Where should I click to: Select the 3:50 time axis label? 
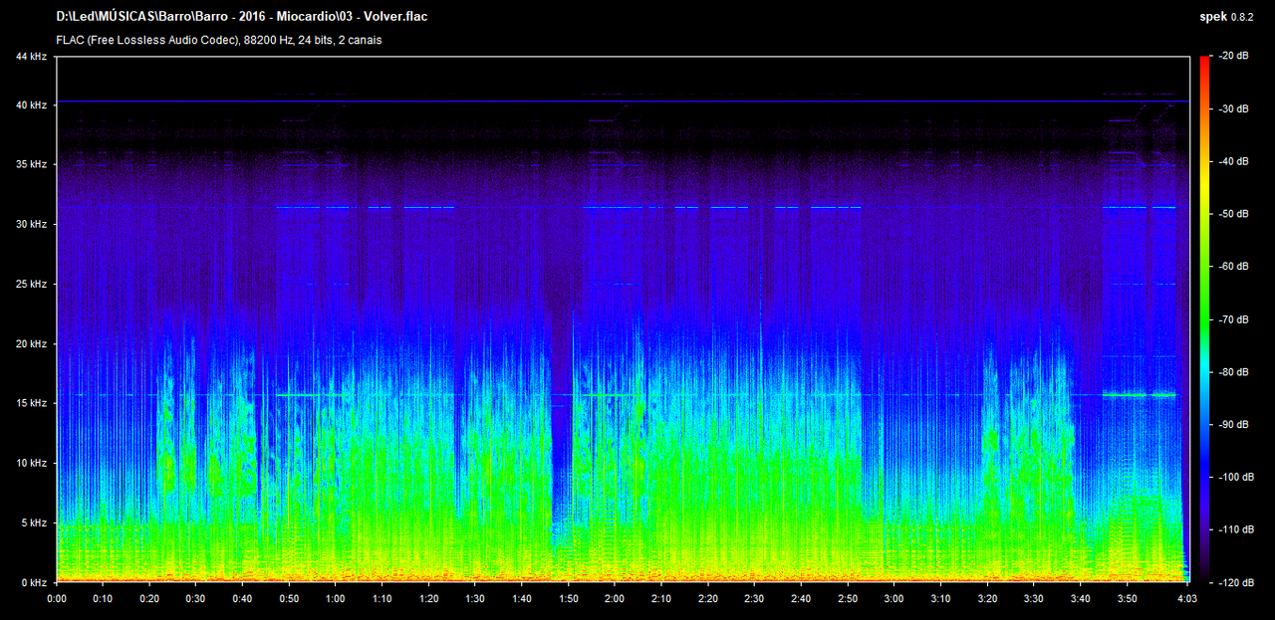(x=1127, y=599)
